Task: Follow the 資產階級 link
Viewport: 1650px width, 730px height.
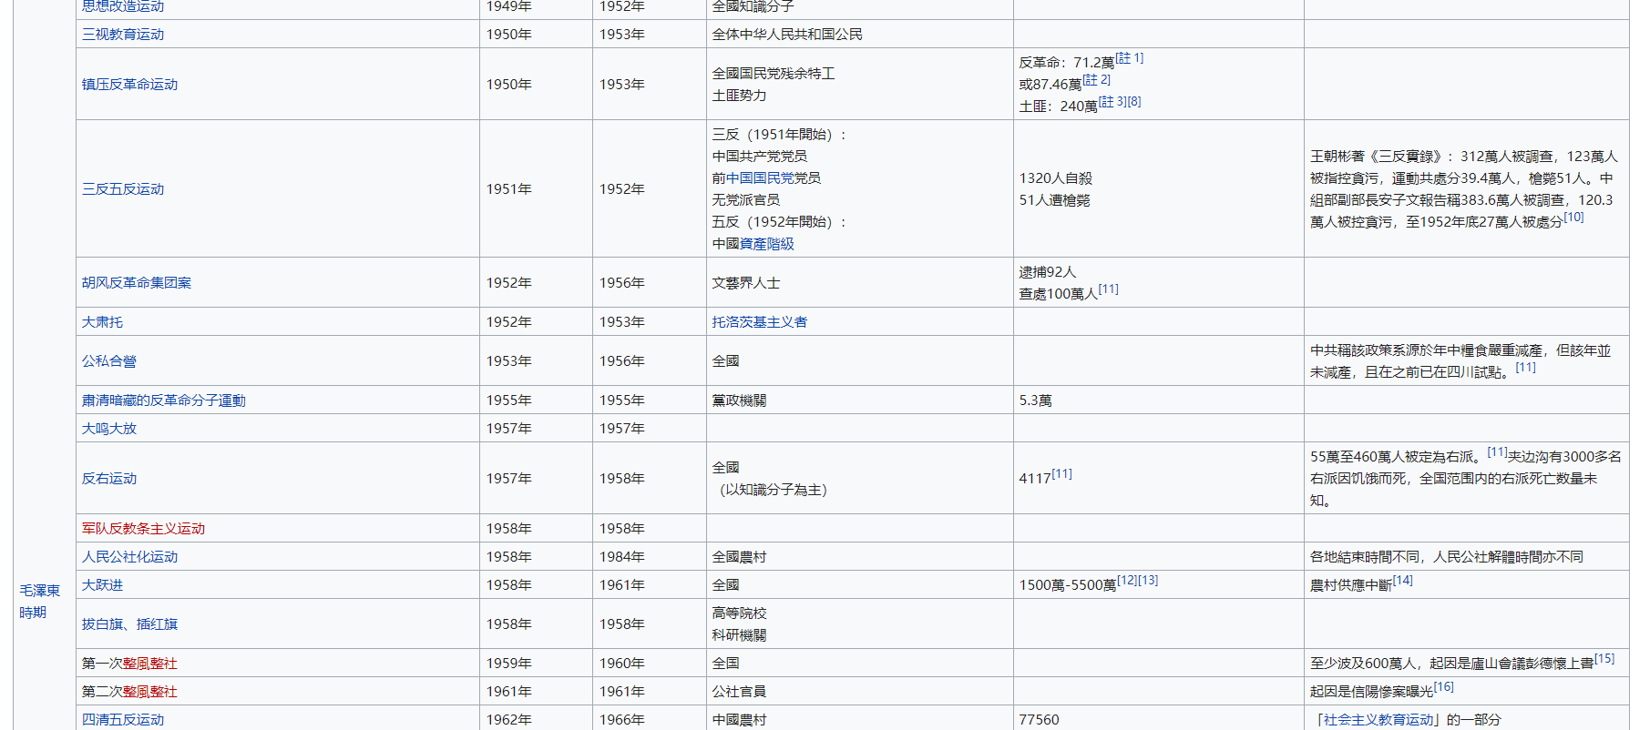Action: 767,244
